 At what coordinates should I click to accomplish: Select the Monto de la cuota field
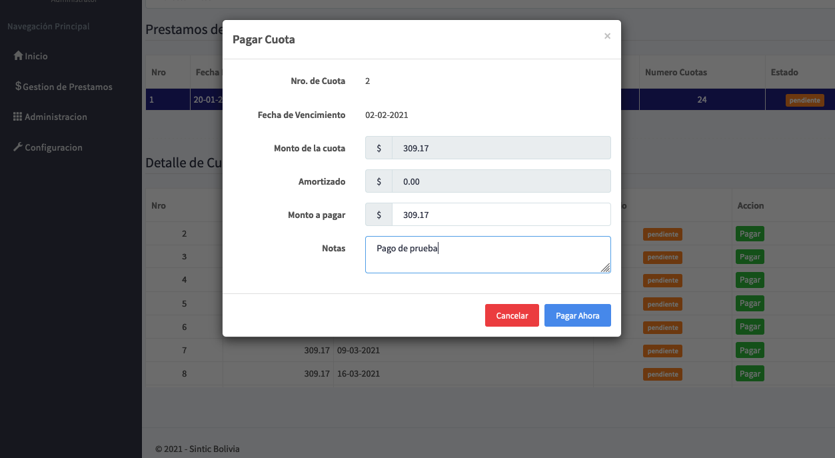(x=501, y=148)
